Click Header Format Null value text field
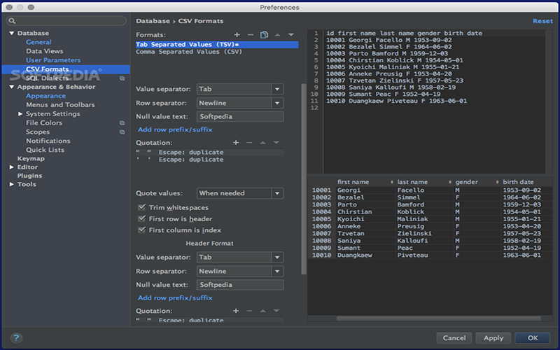The height and width of the screenshot is (350, 560). coord(240,285)
